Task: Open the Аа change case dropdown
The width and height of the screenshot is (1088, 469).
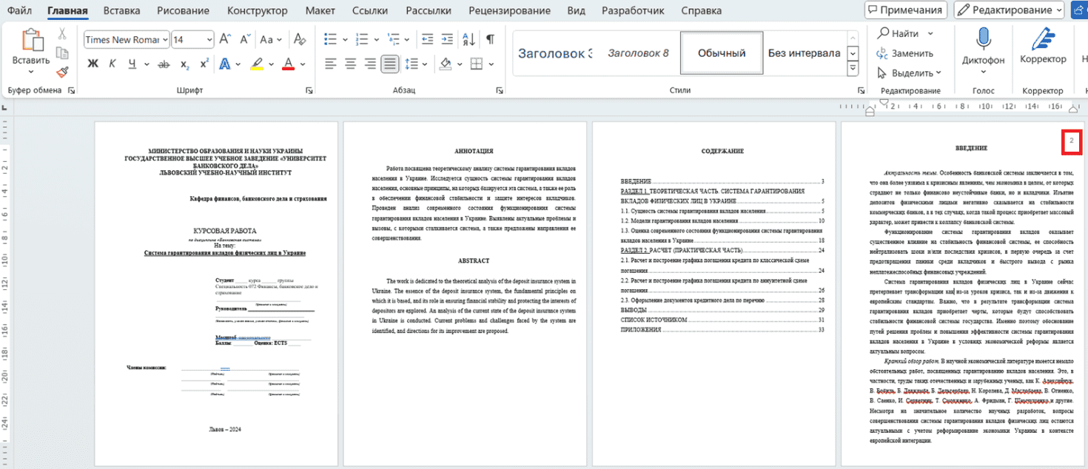Action: pyautogui.click(x=270, y=39)
